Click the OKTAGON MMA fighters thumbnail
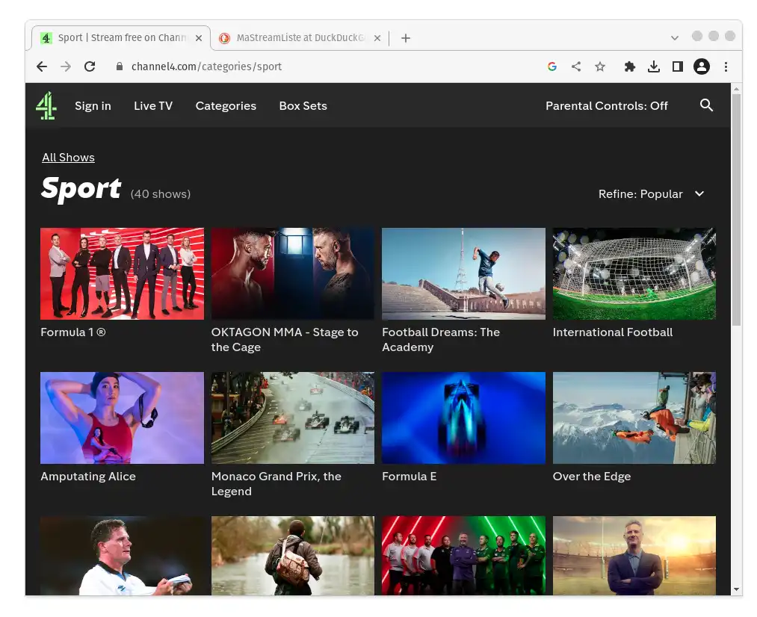757x617 pixels. [293, 273]
